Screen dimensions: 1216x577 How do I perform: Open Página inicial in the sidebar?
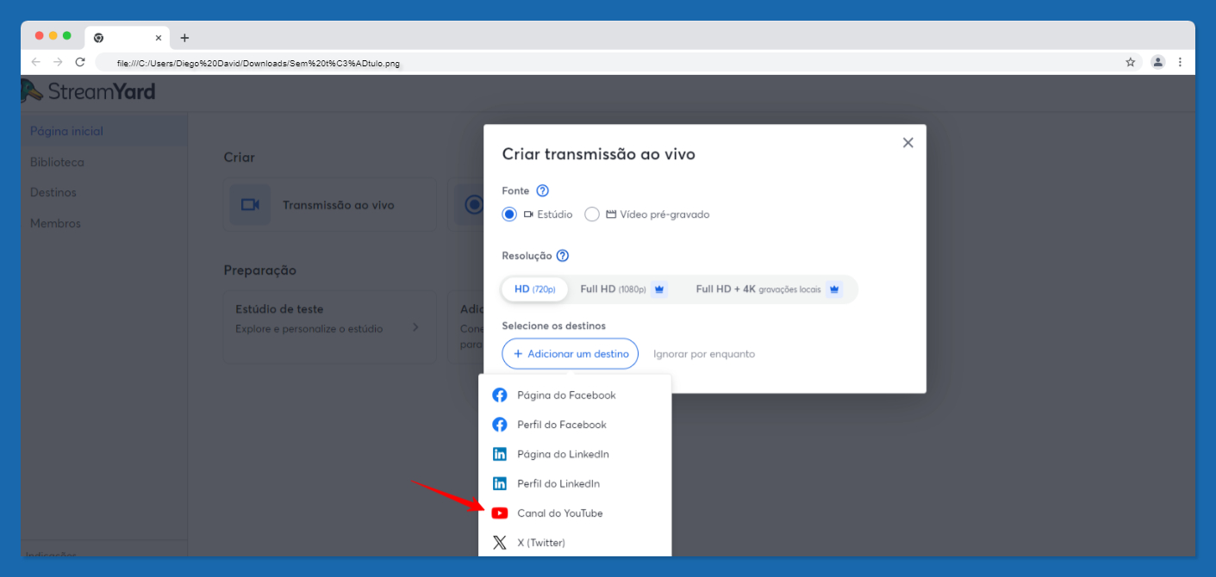tap(103, 132)
